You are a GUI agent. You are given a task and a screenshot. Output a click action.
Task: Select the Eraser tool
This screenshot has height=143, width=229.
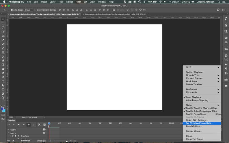[3, 60]
